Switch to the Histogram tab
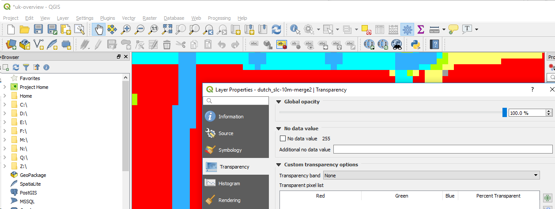This screenshot has width=555, height=209. tap(235, 183)
